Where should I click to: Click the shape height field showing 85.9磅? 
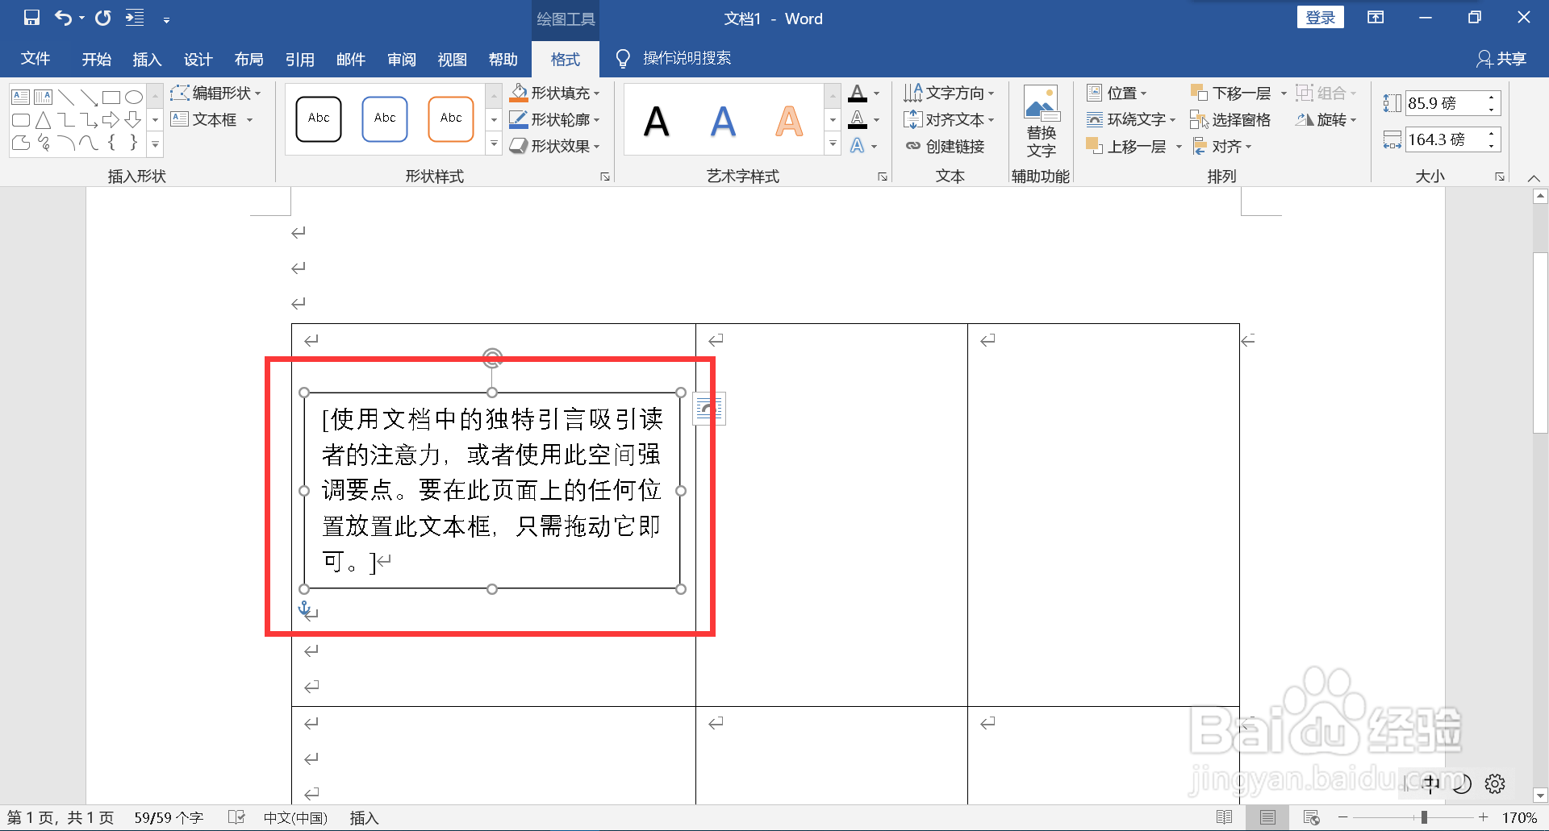tap(1448, 102)
